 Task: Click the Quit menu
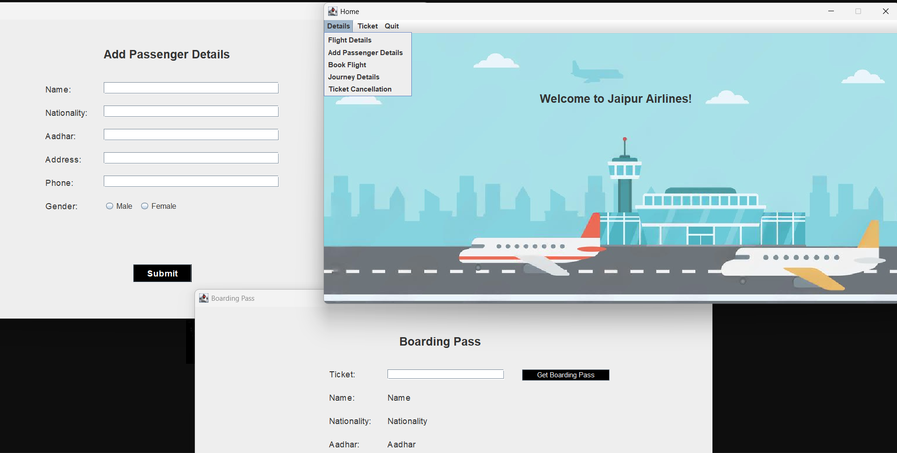point(391,26)
